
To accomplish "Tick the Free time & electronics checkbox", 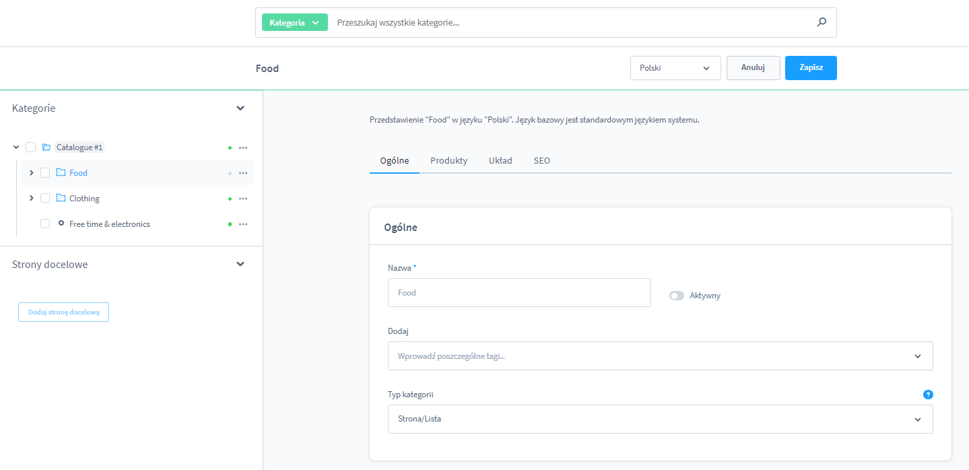I will coord(45,224).
